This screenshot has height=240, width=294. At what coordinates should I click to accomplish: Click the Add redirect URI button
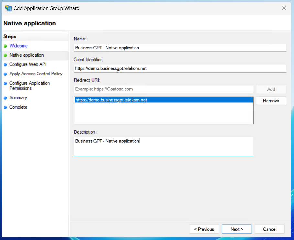pos(271,89)
